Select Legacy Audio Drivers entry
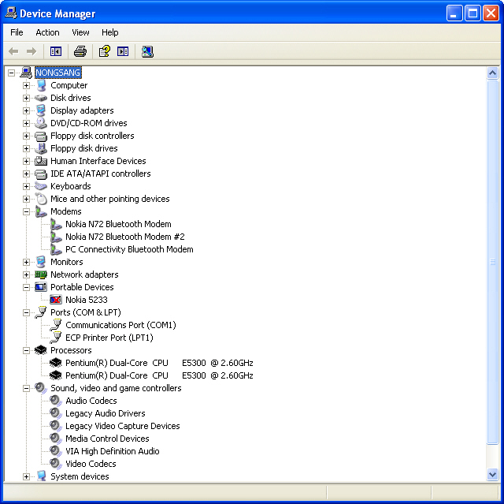Viewport: 504px width, 504px height. [x=105, y=413]
